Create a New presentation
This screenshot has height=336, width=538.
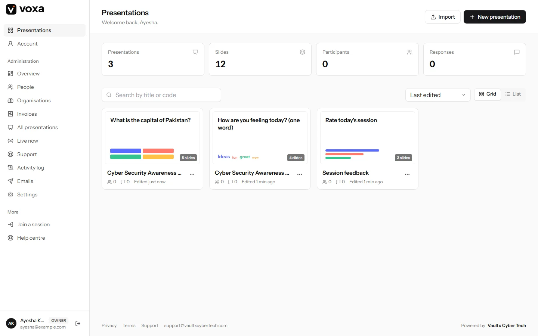[495, 17]
